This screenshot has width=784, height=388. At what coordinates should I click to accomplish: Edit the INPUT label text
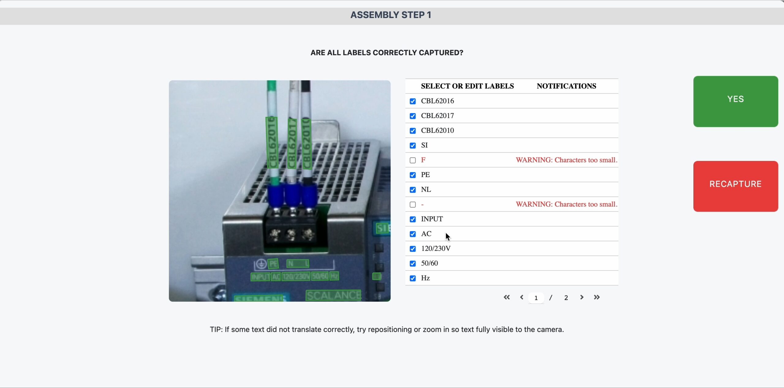[432, 219]
